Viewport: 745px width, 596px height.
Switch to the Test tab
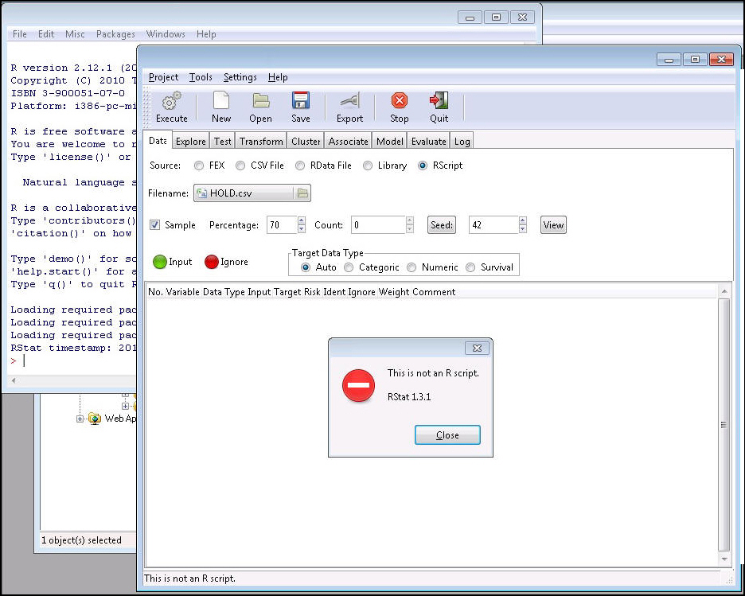click(x=222, y=142)
